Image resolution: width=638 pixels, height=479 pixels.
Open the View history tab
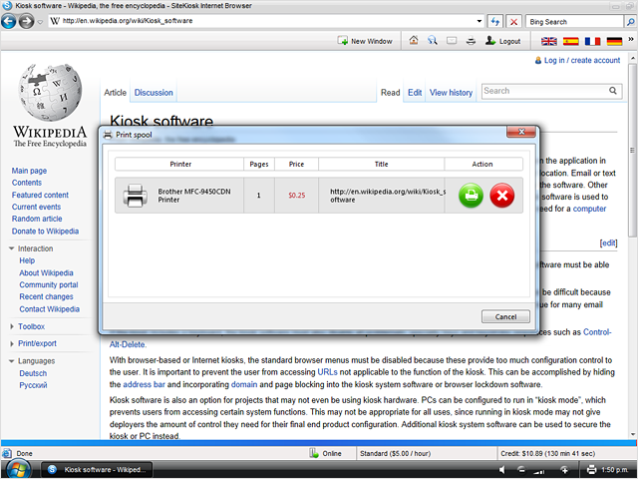451,93
